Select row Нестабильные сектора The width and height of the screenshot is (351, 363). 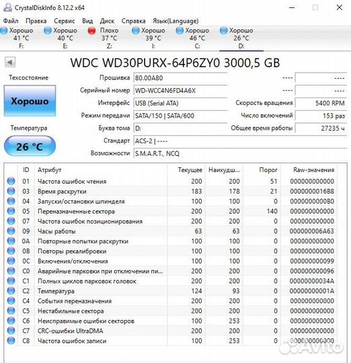(x=171, y=311)
